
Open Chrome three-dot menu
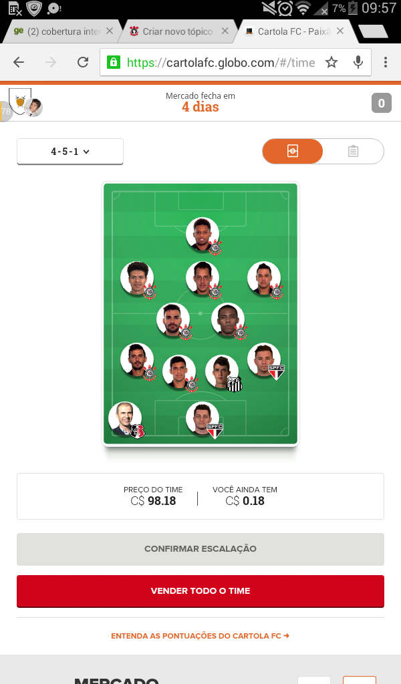(385, 62)
